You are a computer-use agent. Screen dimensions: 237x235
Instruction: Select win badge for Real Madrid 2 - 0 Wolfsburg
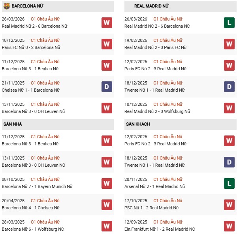pos(229,108)
